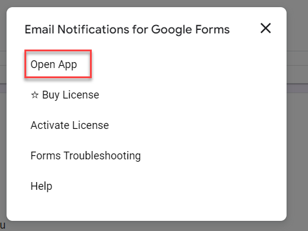Choose the Buy License menu entry
This screenshot has width=308, height=231.
point(65,95)
